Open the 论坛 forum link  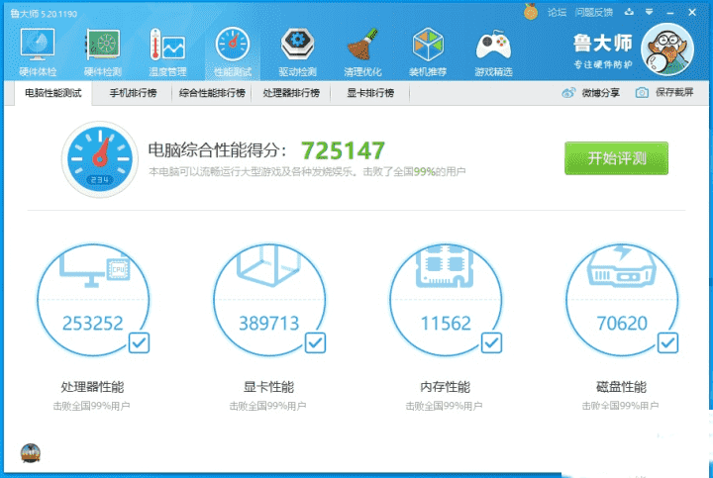(x=557, y=12)
